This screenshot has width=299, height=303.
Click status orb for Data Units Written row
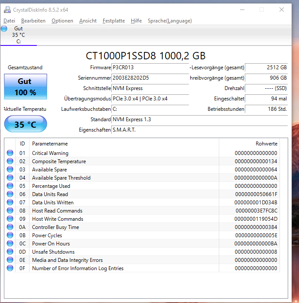[x=10, y=202]
